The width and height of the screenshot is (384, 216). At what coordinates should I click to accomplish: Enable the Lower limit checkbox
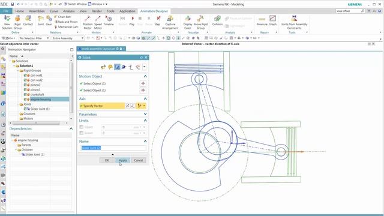pos(82,133)
